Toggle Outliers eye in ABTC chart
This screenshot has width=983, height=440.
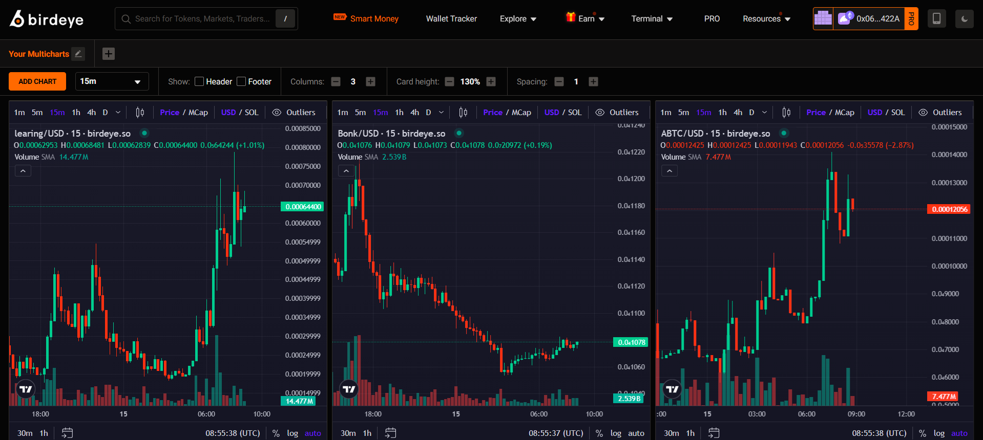(923, 113)
